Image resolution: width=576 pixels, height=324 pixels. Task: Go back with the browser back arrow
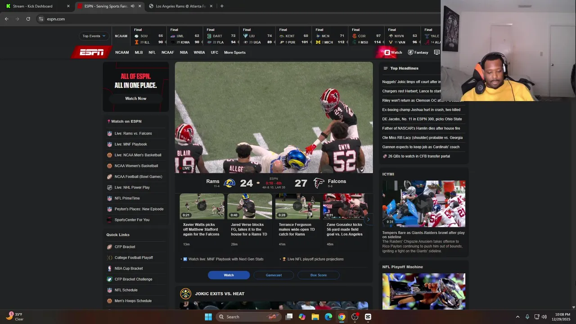click(x=6, y=19)
